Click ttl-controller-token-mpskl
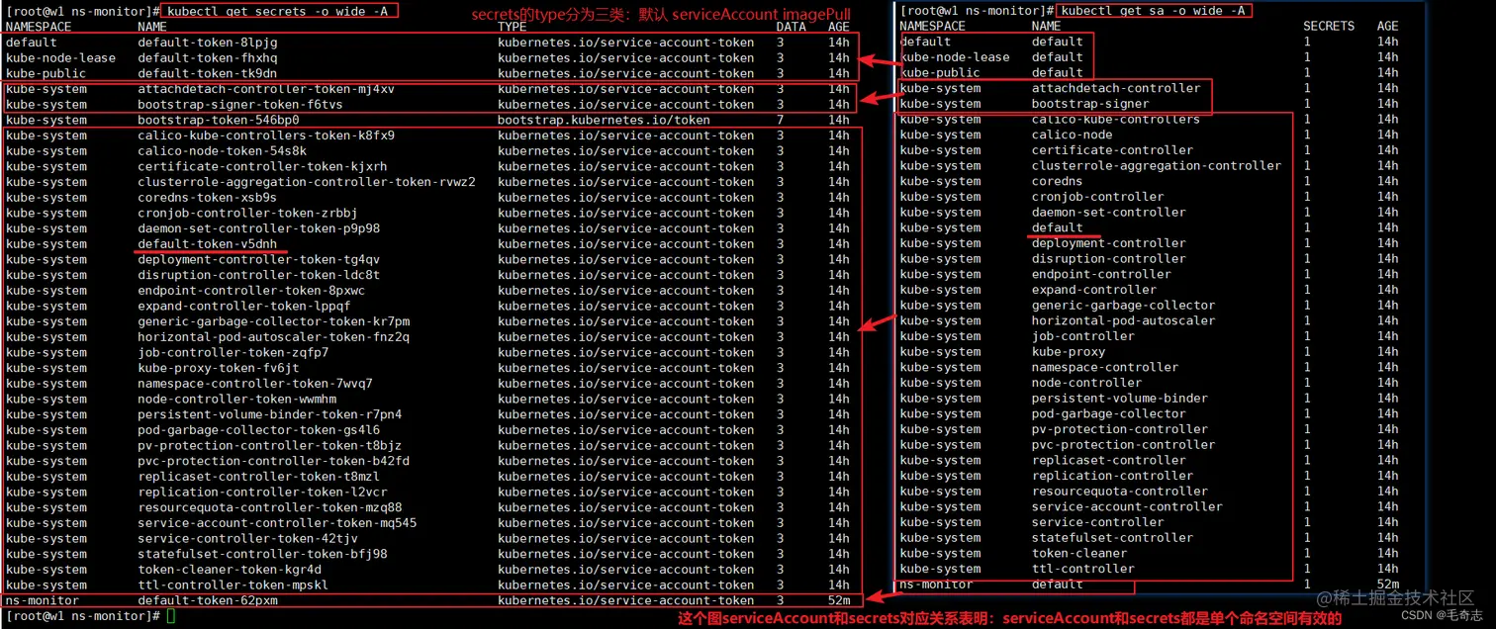Image resolution: width=1496 pixels, height=629 pixels. pyautogui.click(x=234, y=585)
